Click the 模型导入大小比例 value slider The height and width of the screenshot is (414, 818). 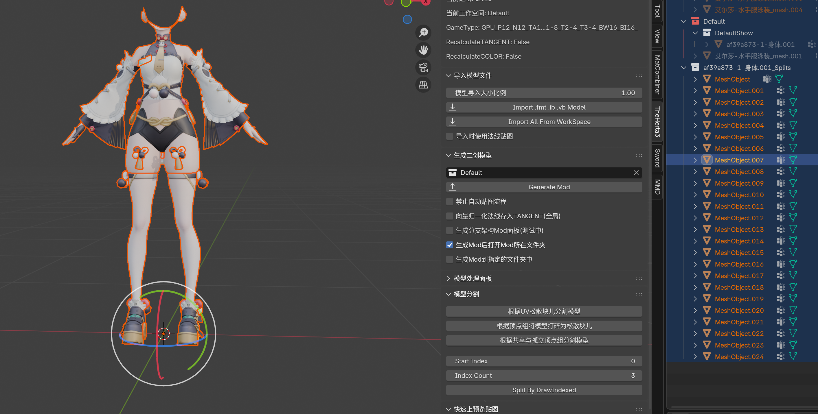(x=544, y=93)
